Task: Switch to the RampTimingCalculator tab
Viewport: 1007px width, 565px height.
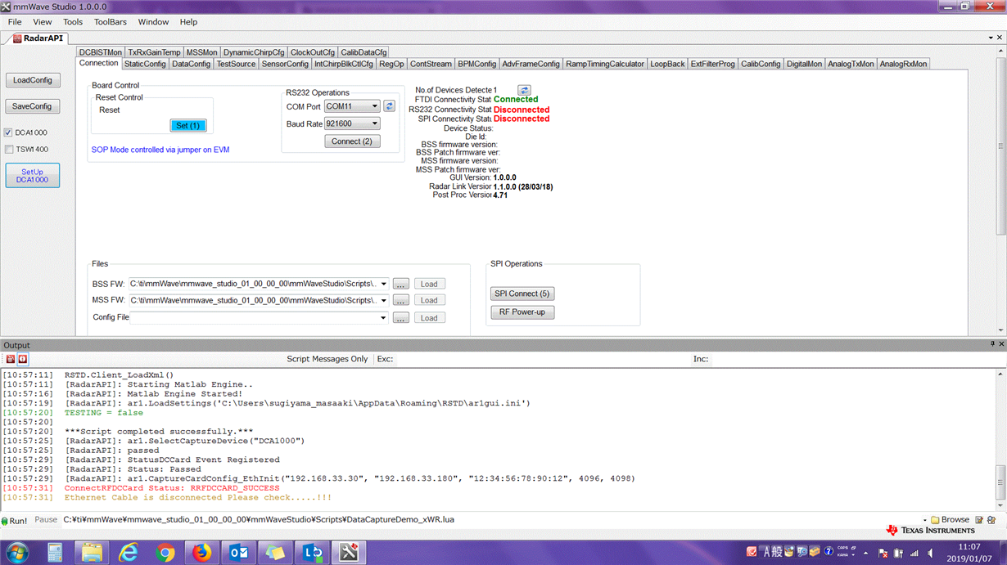Action: pos(605,64)
